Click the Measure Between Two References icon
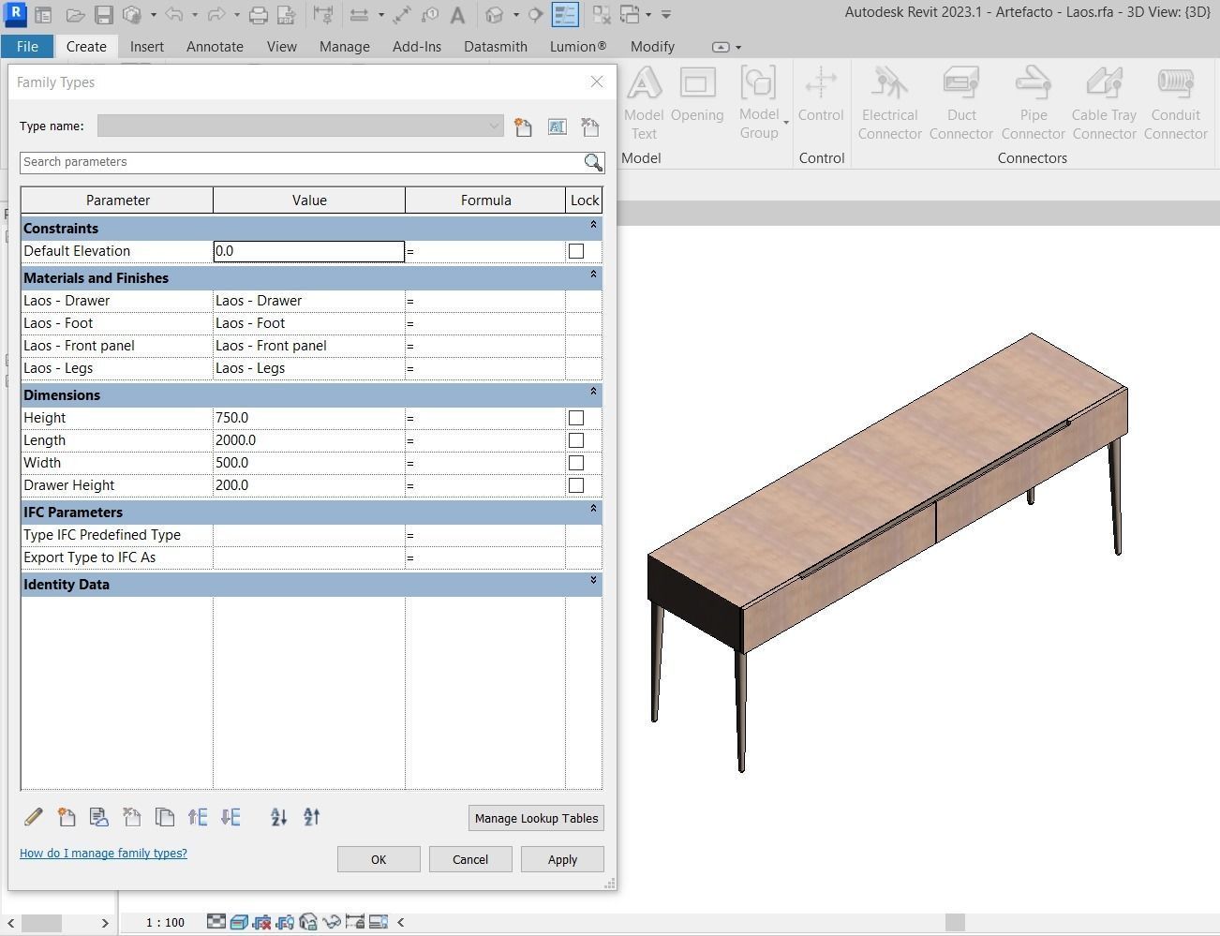 359,15
